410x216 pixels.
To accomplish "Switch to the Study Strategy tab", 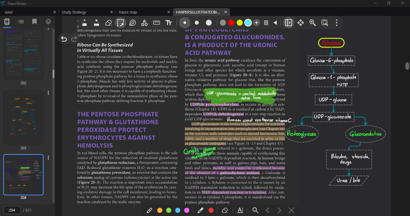I will (x=86, y=12).
